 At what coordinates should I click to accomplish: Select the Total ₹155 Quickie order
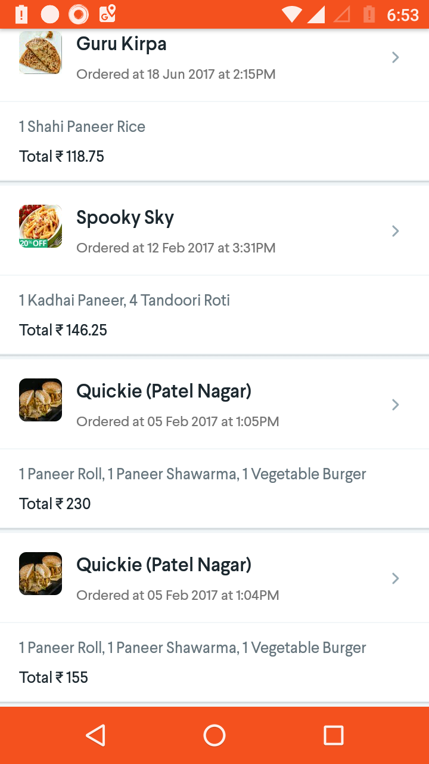click(54, 677)
